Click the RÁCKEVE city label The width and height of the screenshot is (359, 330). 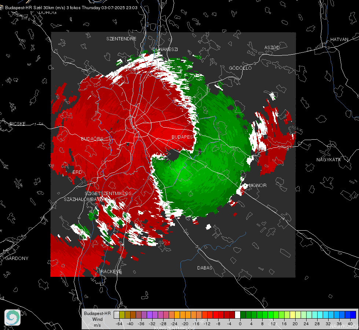(x=111, y=272)
